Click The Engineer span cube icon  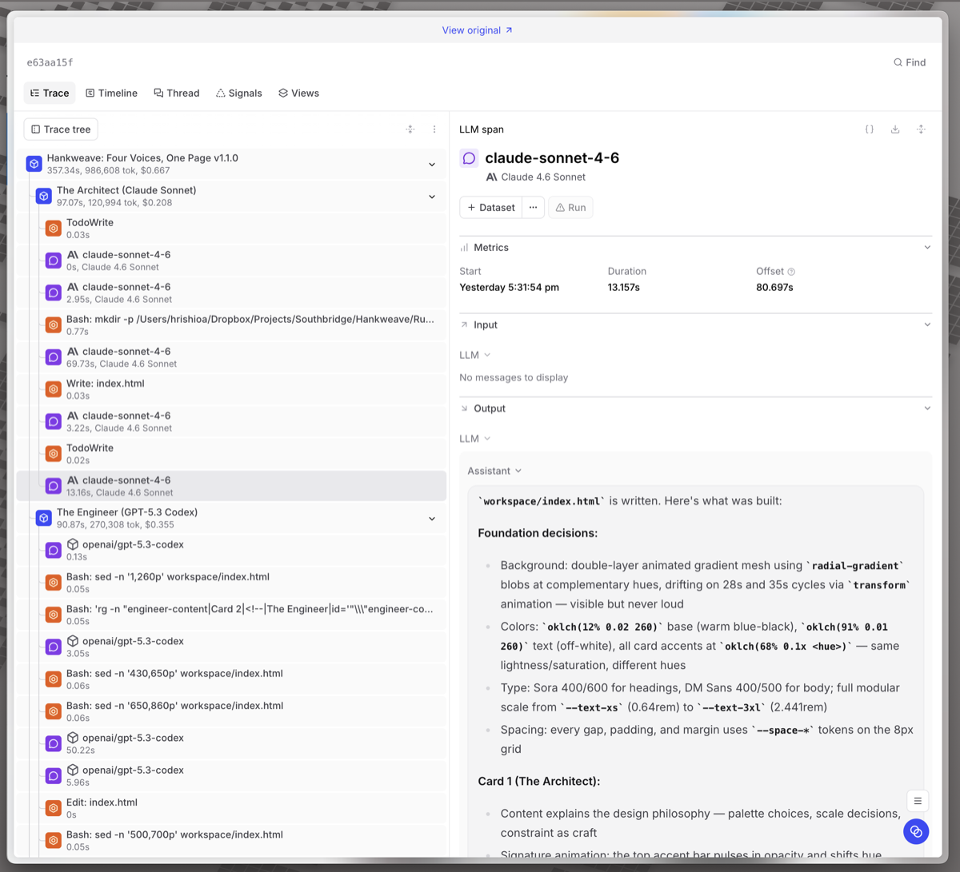pyautogui.click(x=44, y=518)
